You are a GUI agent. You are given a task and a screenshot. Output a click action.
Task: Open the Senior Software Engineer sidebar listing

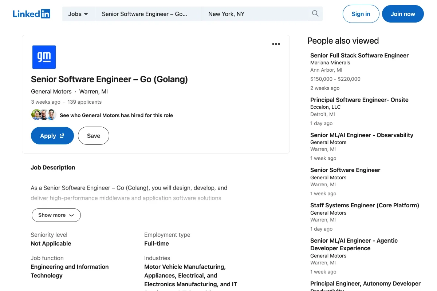345,170
